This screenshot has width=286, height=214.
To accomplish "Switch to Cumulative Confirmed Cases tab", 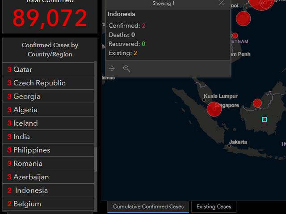I will [x=148, y=206].
